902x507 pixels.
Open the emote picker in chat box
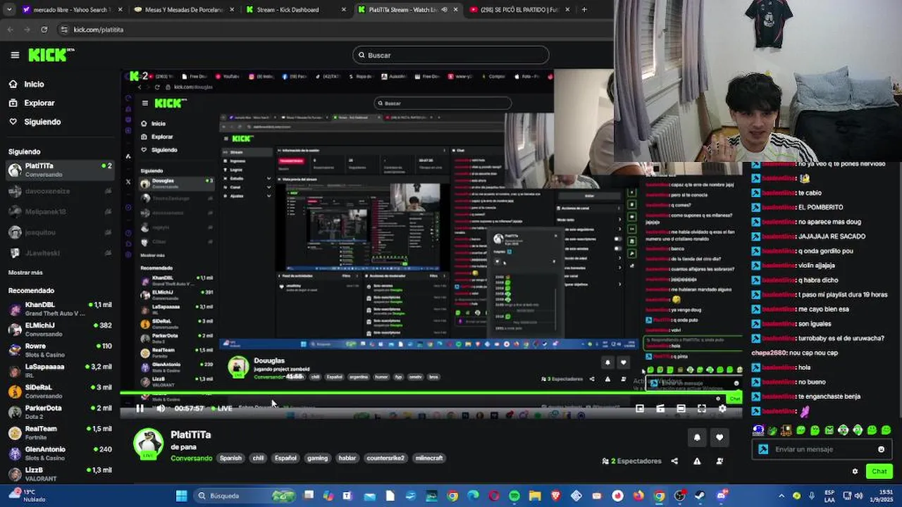tap(881, 449)
